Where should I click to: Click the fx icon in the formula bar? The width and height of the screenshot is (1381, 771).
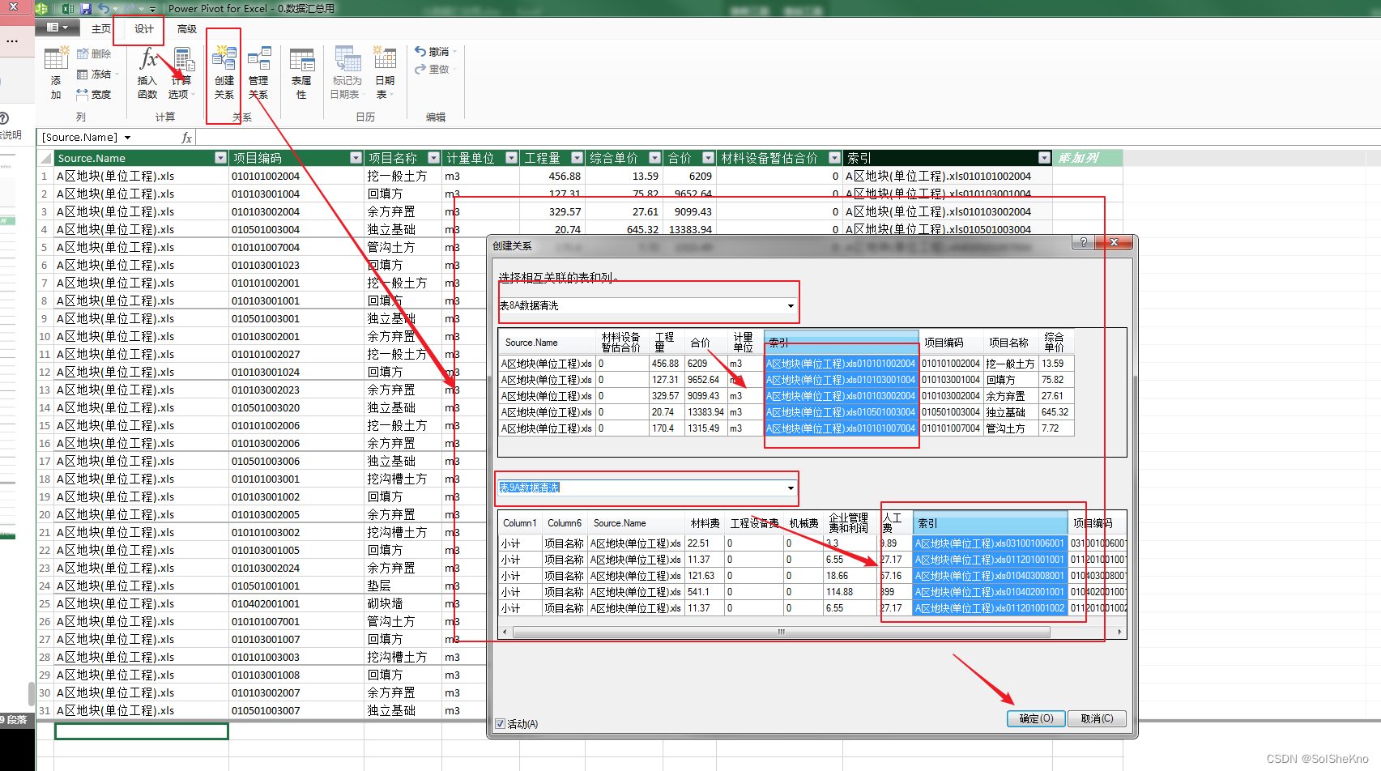(x=187, y=138)
